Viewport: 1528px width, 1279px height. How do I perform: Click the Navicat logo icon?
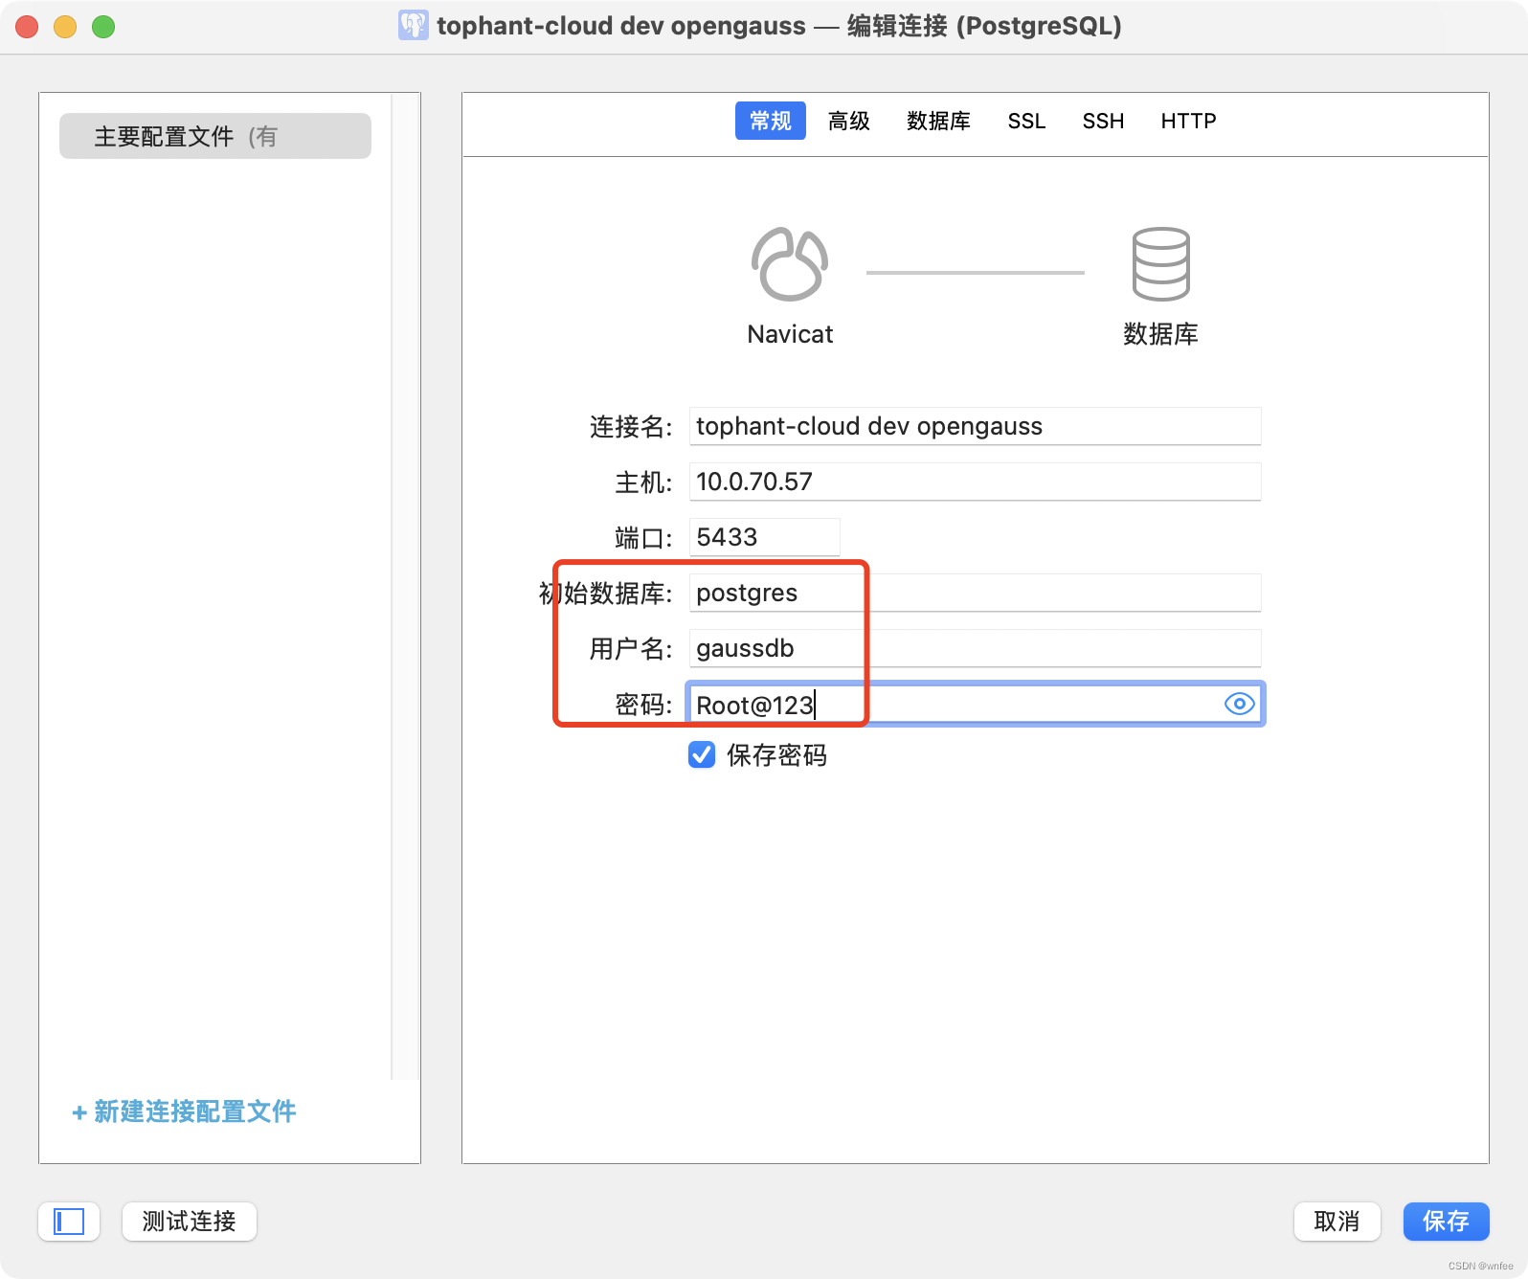coord(790,264)
